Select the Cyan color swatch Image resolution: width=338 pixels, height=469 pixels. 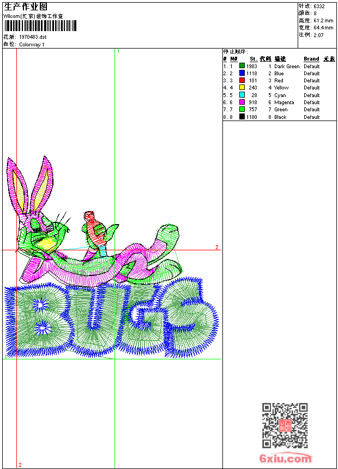coord(242,95)
